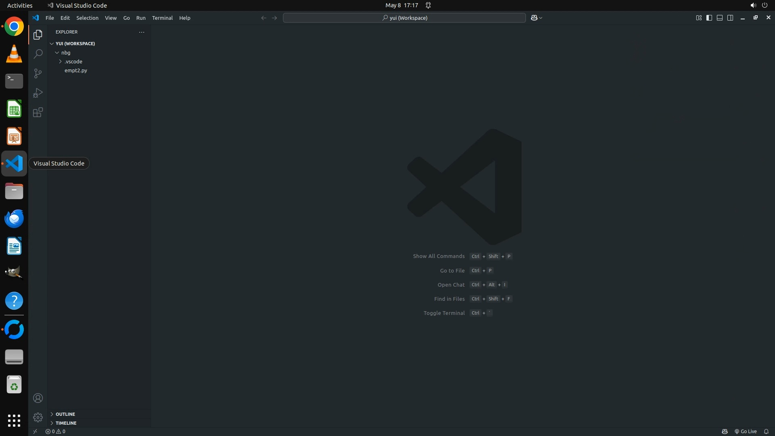Open the Selection menu
Viewport: 775px width, 436px height.
click(x=87, y=18)
